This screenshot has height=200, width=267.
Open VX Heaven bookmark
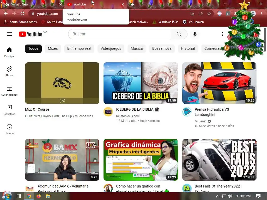pyautogui.click(x=193, y=22)
